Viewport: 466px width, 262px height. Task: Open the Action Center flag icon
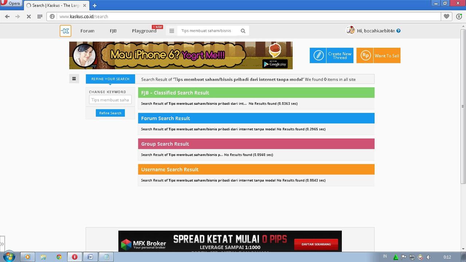[x=404, y=257]
